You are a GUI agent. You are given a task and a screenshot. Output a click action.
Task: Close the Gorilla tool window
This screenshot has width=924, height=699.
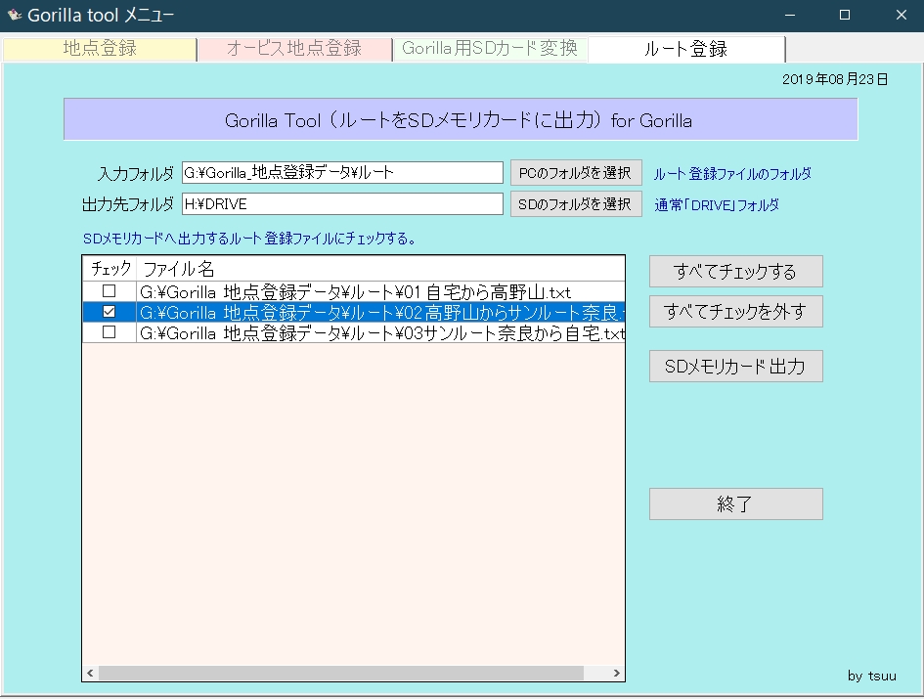(x=901, y=15)
